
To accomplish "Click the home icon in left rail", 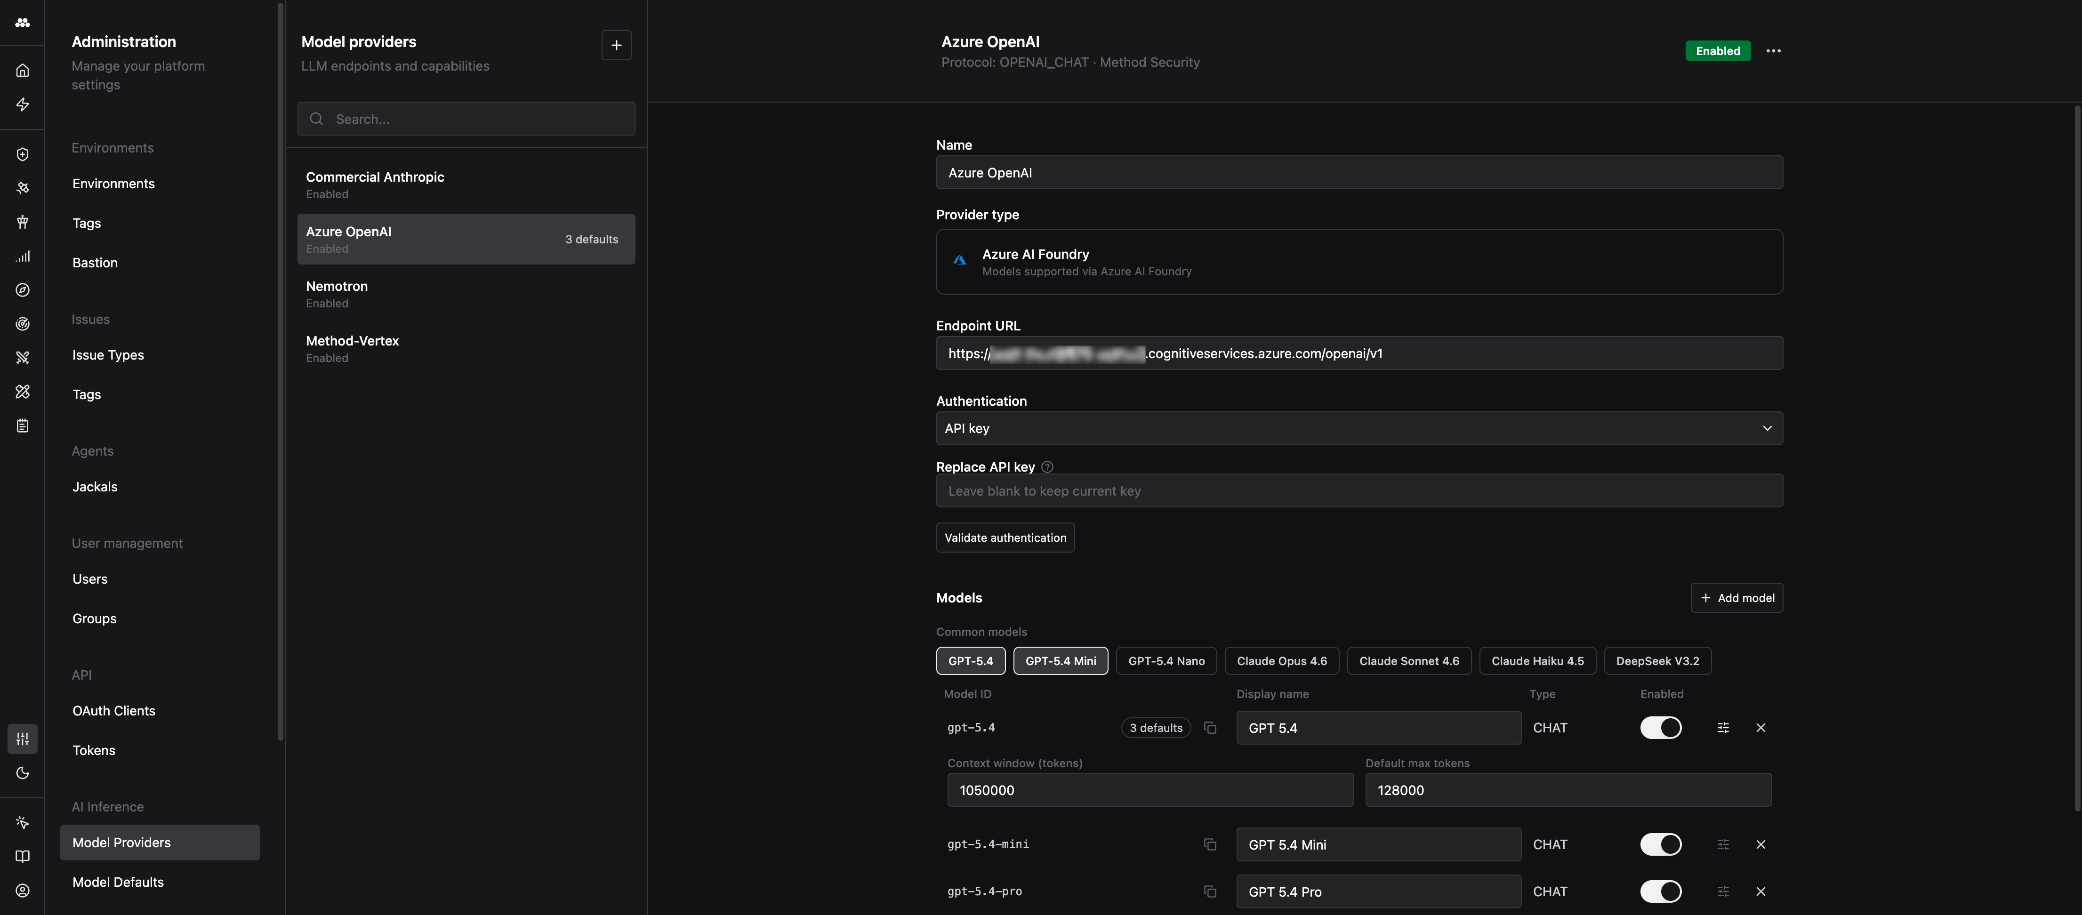I will point(23,70).
